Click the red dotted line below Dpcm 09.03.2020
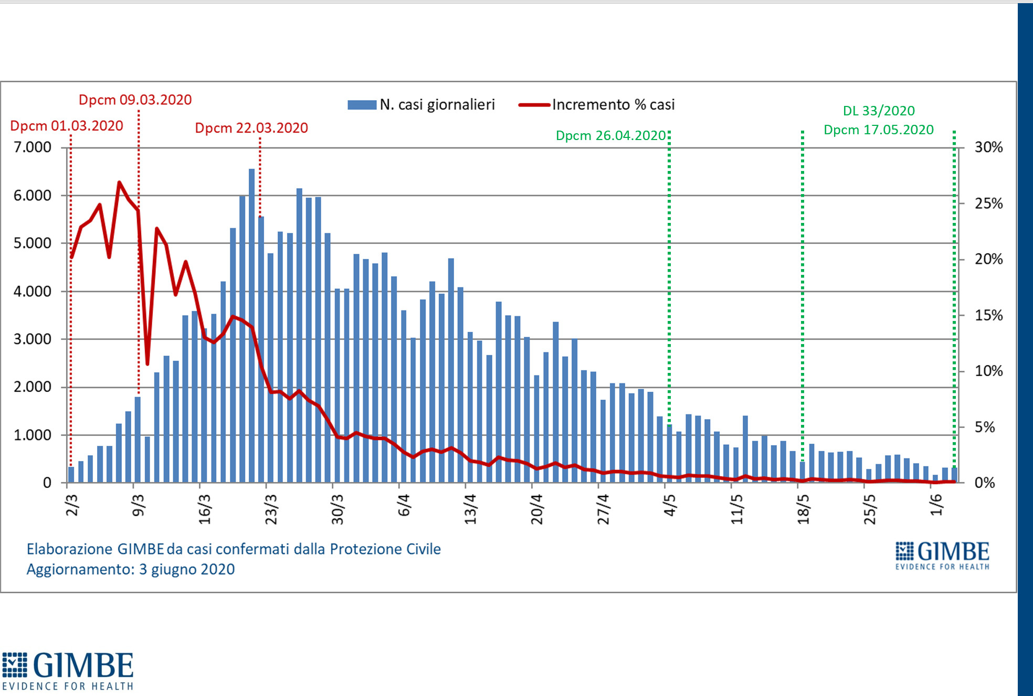The image size is (1033, 696). [x=139, y=252]
